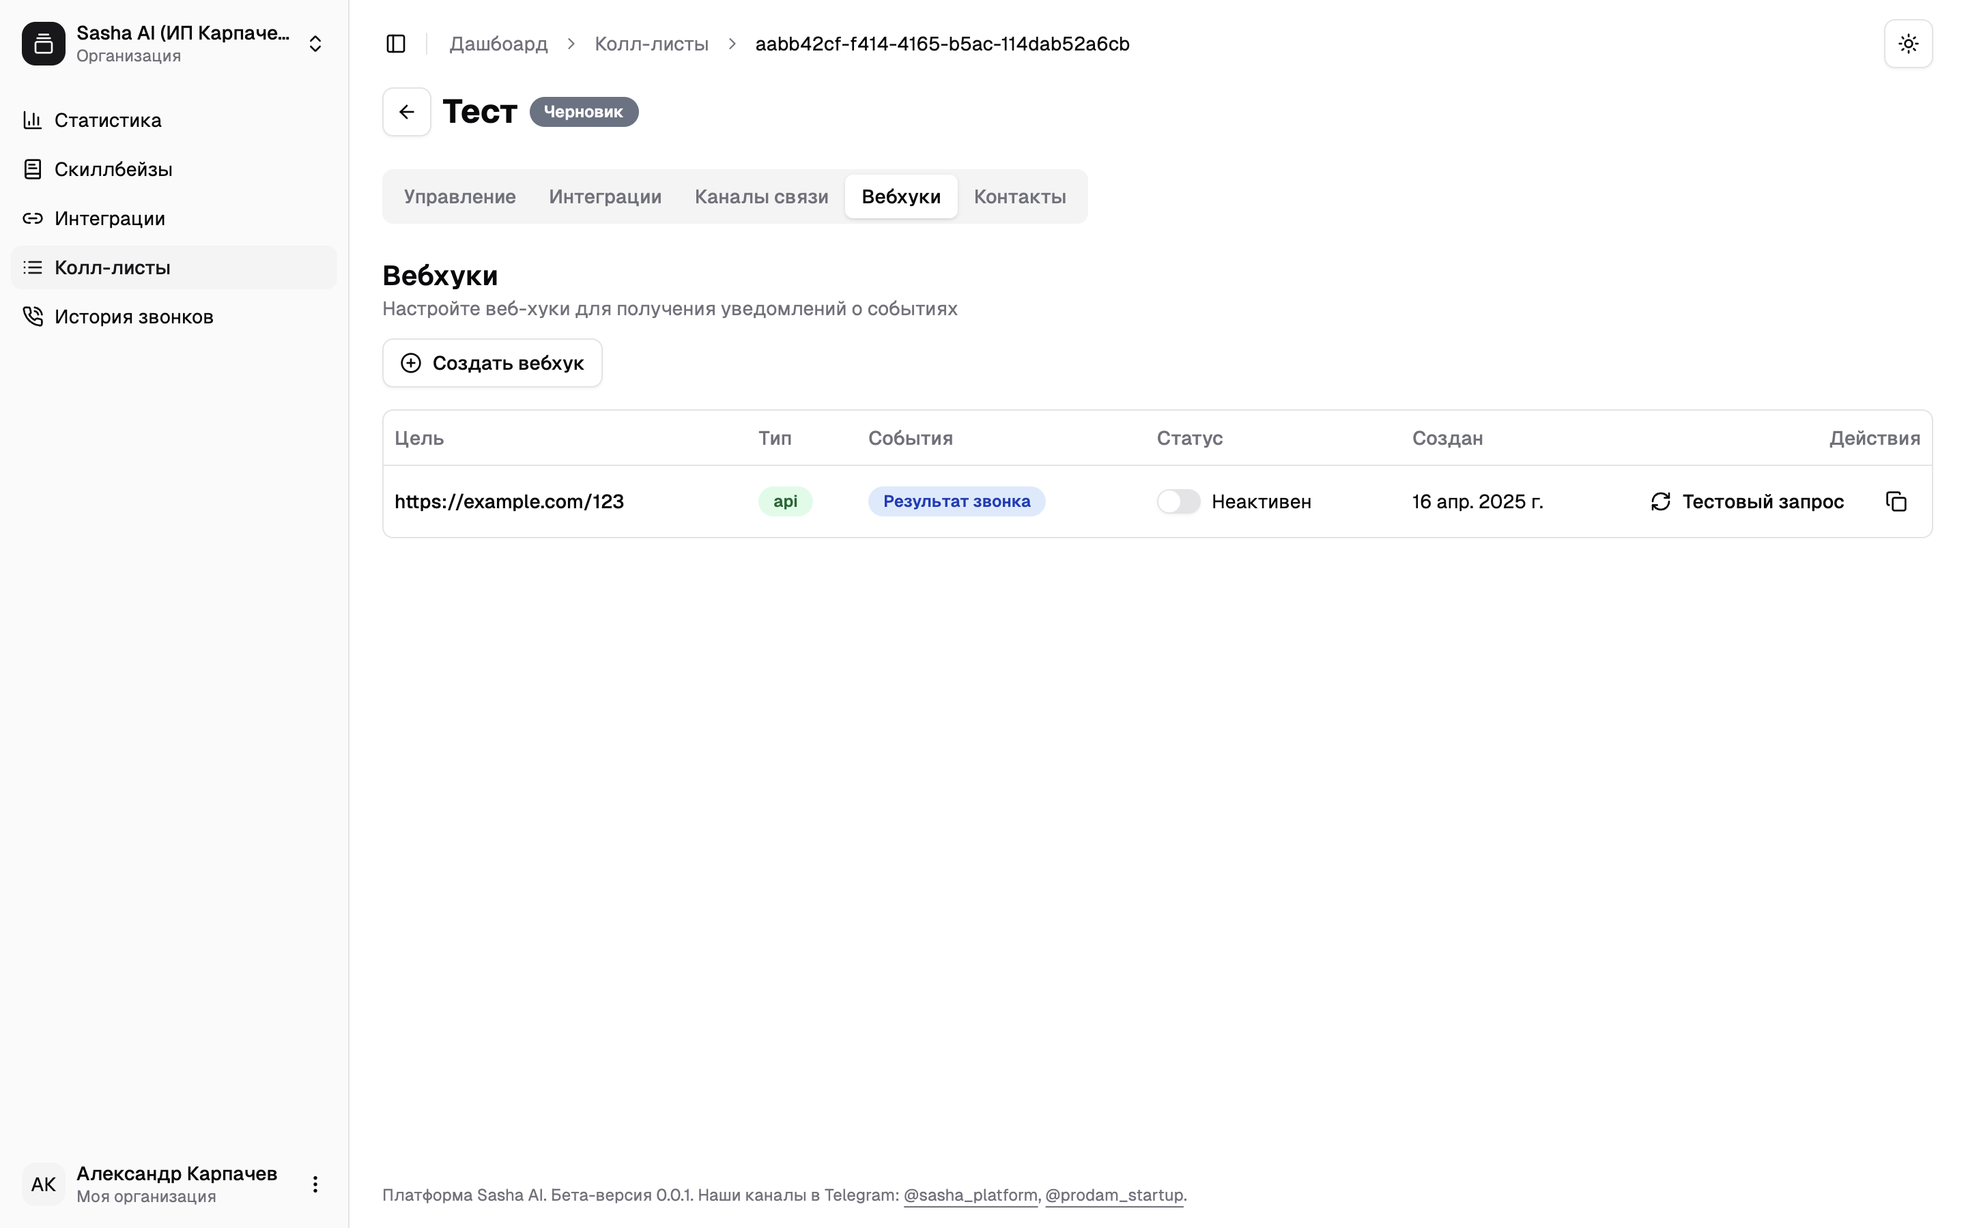This screenshot has height=1228, width=1966.
Task: Send a Тестовый запрос
Action: (1747, 502)
